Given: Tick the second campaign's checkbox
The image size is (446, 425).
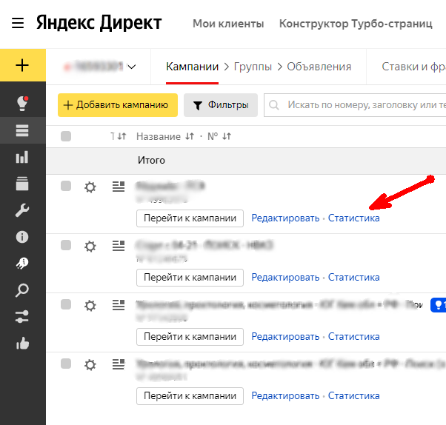Looking at the screenshot, I should click(x=66, y=245).
